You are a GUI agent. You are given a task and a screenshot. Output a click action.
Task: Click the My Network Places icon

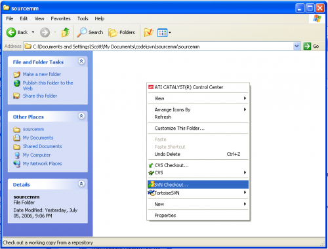pos(17,164)
